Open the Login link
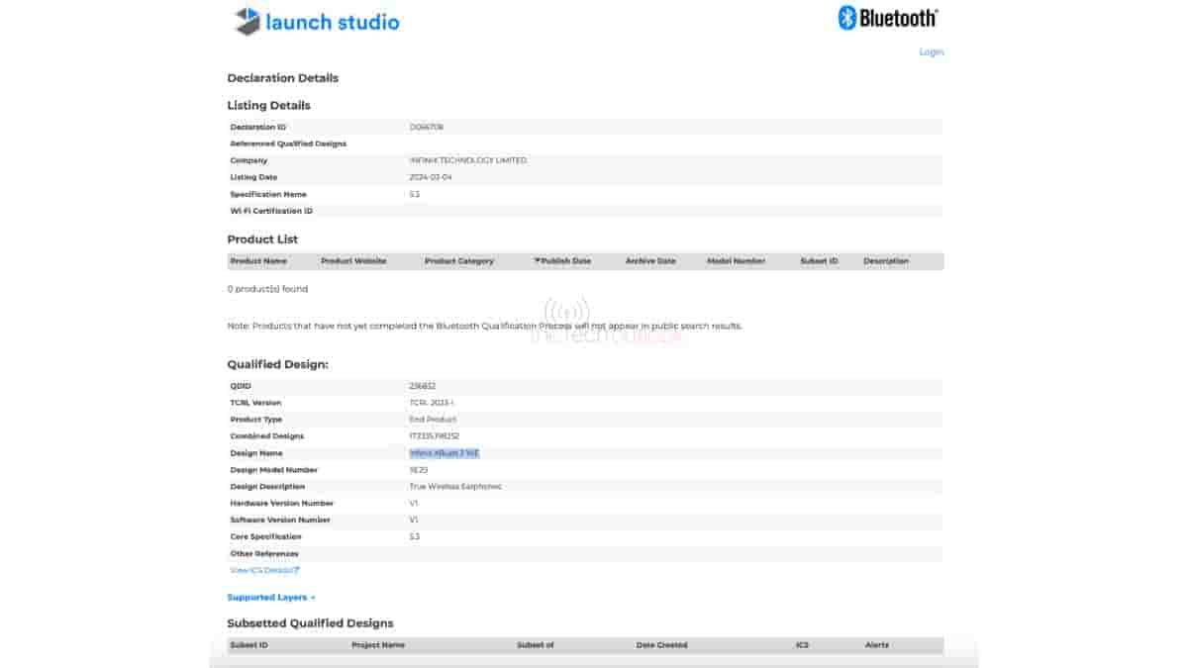This screenshot has width=1188, height=668. click(931, 51)
